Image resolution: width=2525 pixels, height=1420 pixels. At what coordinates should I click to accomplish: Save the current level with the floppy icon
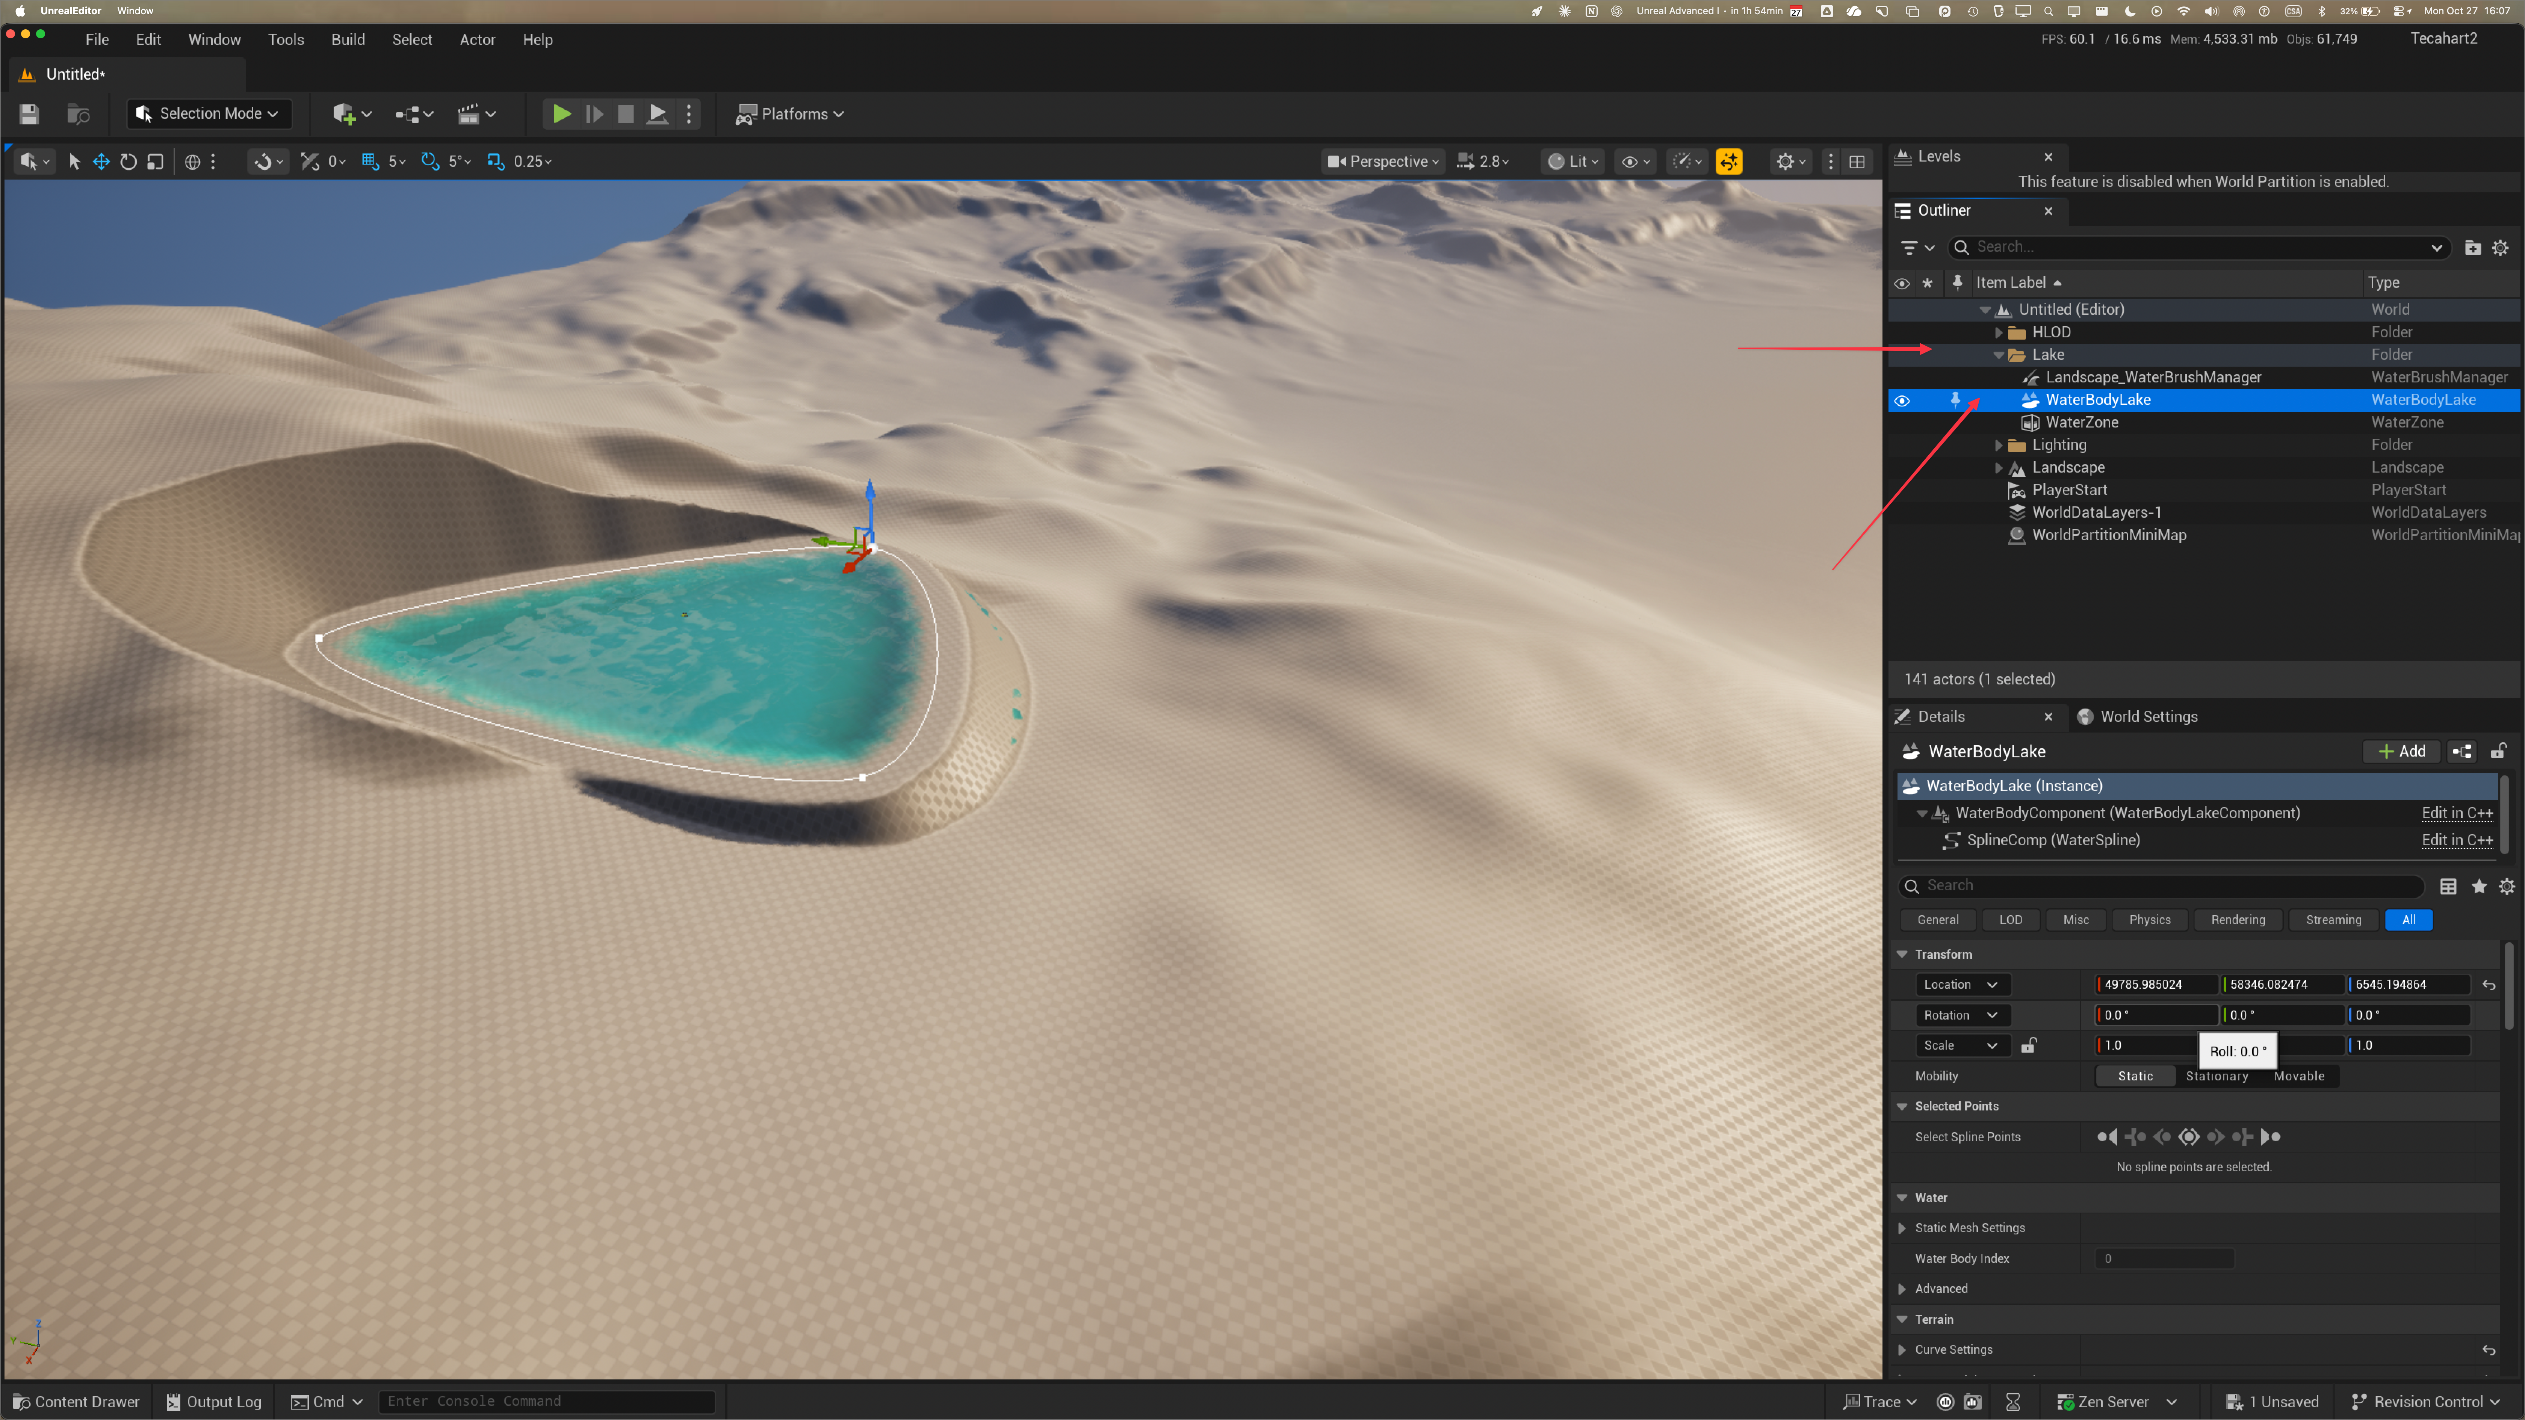29,114
